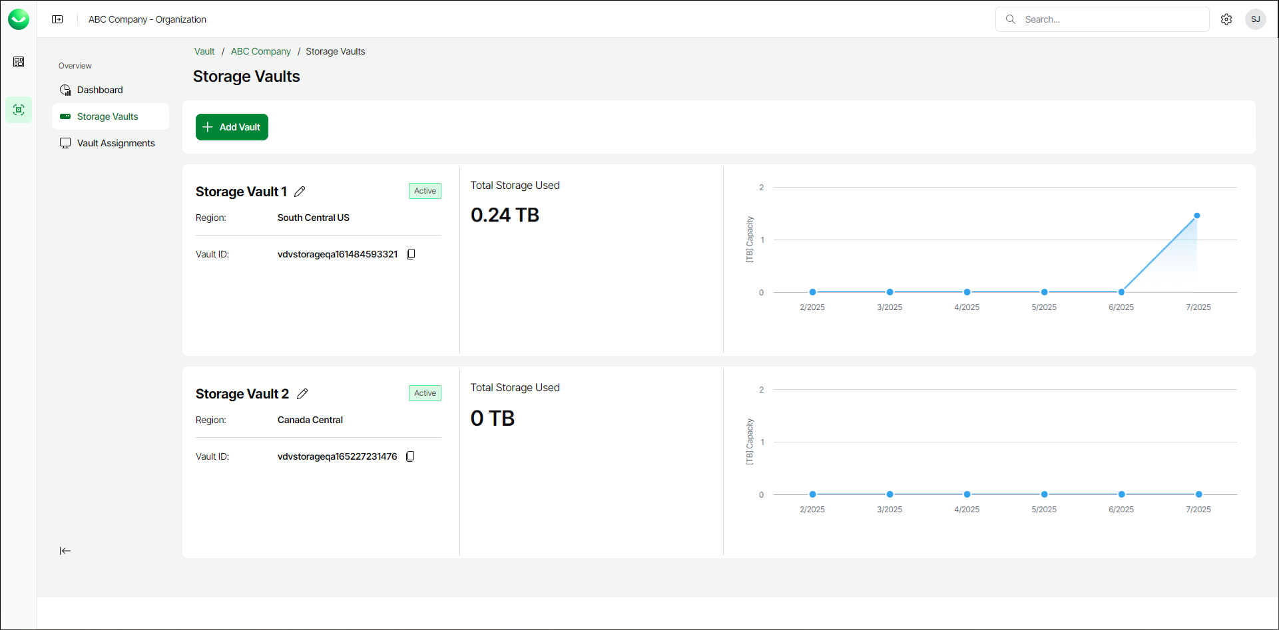
Task: Toggle the sidebar panel icon in header
Action: tap(58, 19)
